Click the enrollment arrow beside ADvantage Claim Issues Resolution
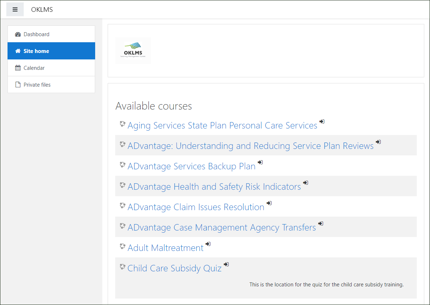The width and height of the screenshot is (430, 305). (269, 203)
